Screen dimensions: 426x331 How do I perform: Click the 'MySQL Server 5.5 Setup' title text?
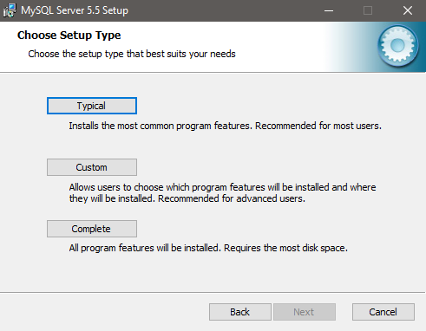click(x=75, y=10)
